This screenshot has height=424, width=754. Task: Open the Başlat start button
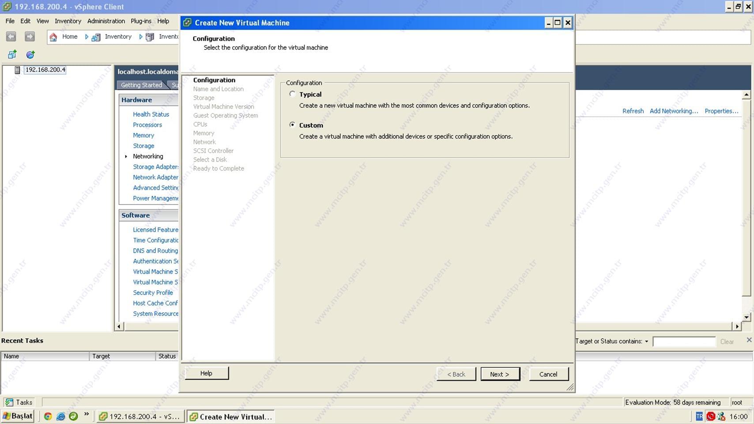click(18, 416)
